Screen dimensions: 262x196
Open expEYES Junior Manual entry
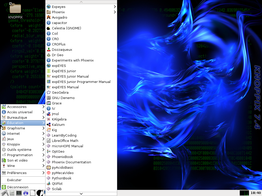coord(81,76)
